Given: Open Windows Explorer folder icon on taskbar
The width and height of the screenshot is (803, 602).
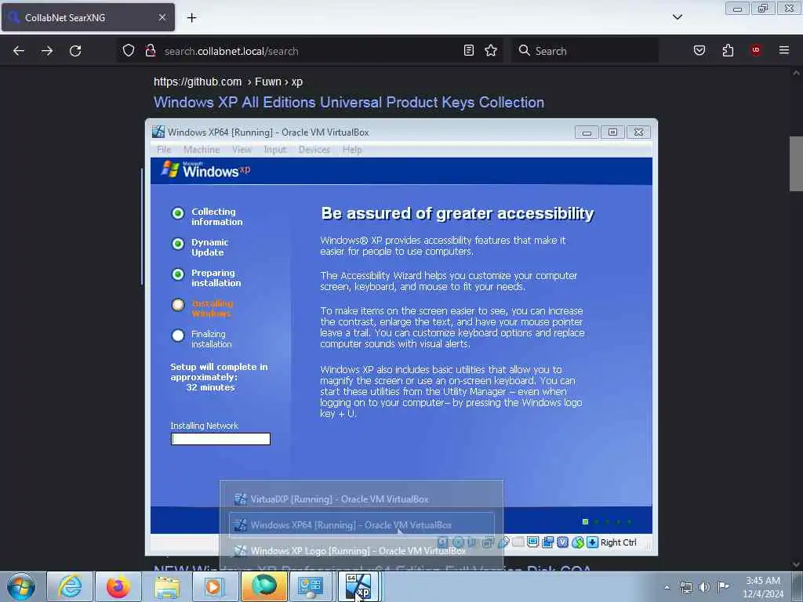Looking at the screenshot, I should point(166,586).
